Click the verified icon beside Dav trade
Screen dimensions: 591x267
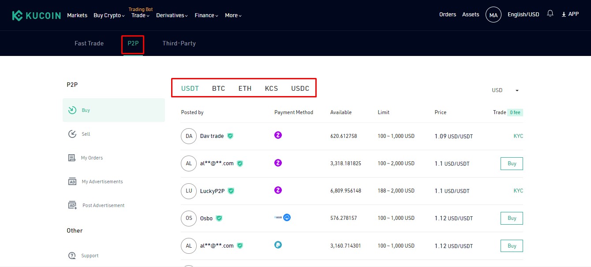(230, 136)
